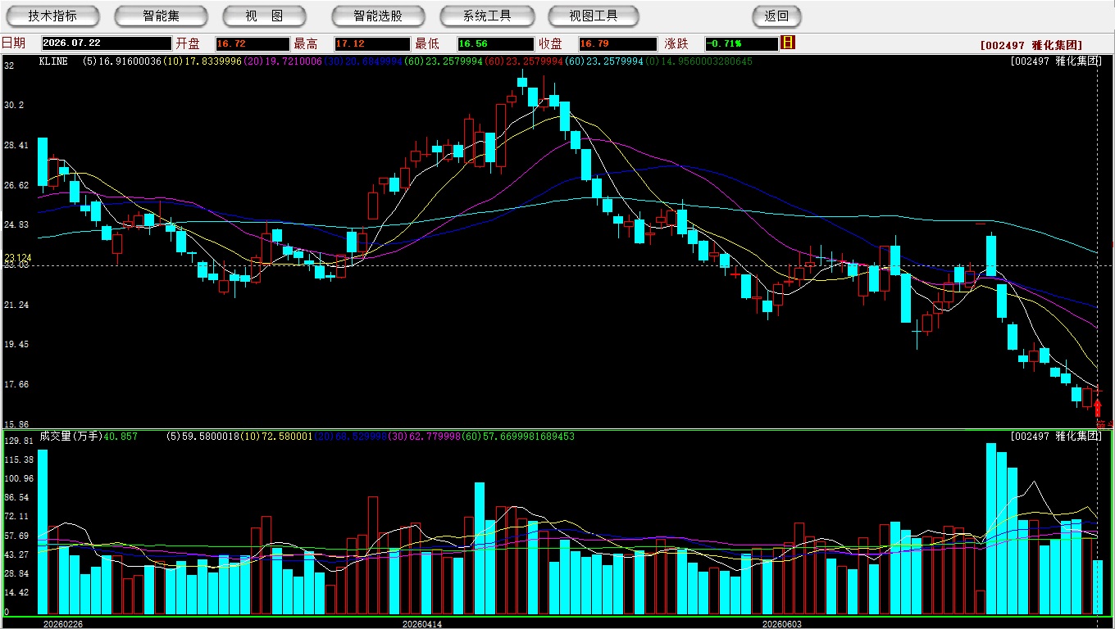The height and width of the screenshot is (629, 1115).
Task: Click the 20260414 date axis label
Action: (422, 624)
